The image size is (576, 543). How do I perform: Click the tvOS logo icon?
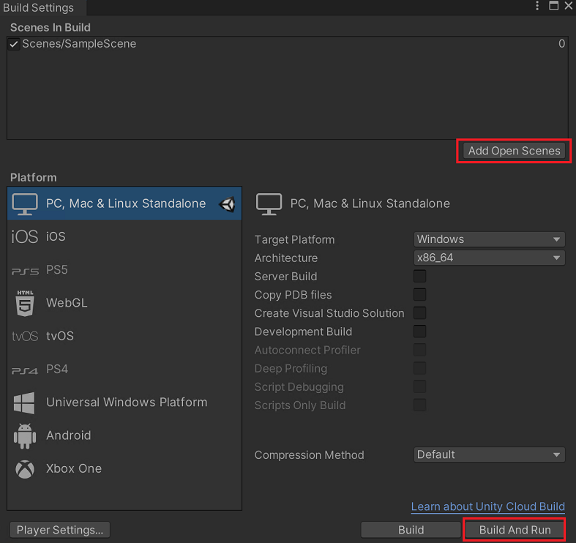(x=25, y=336)
